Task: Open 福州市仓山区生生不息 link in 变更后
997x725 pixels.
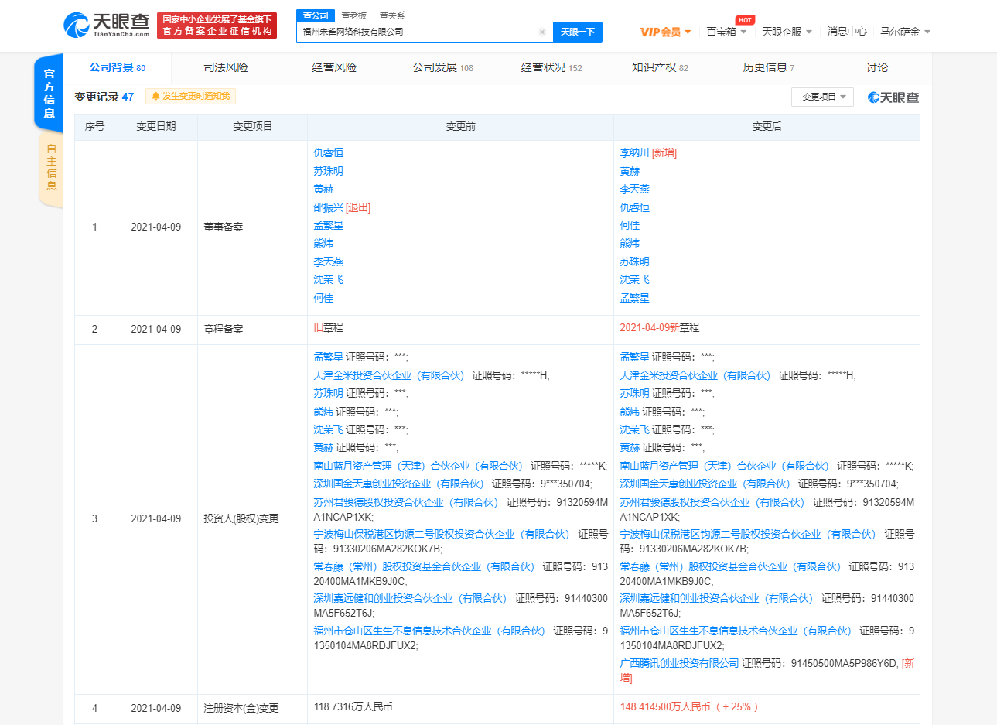Action: [736, 631]
